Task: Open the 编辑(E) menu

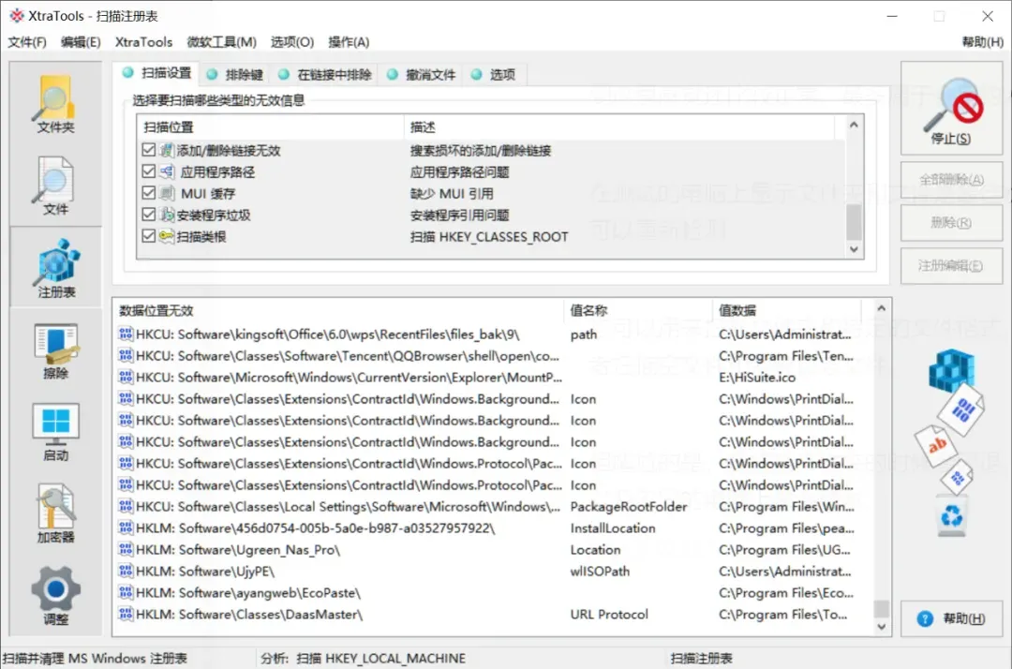Action: point(81,42)
